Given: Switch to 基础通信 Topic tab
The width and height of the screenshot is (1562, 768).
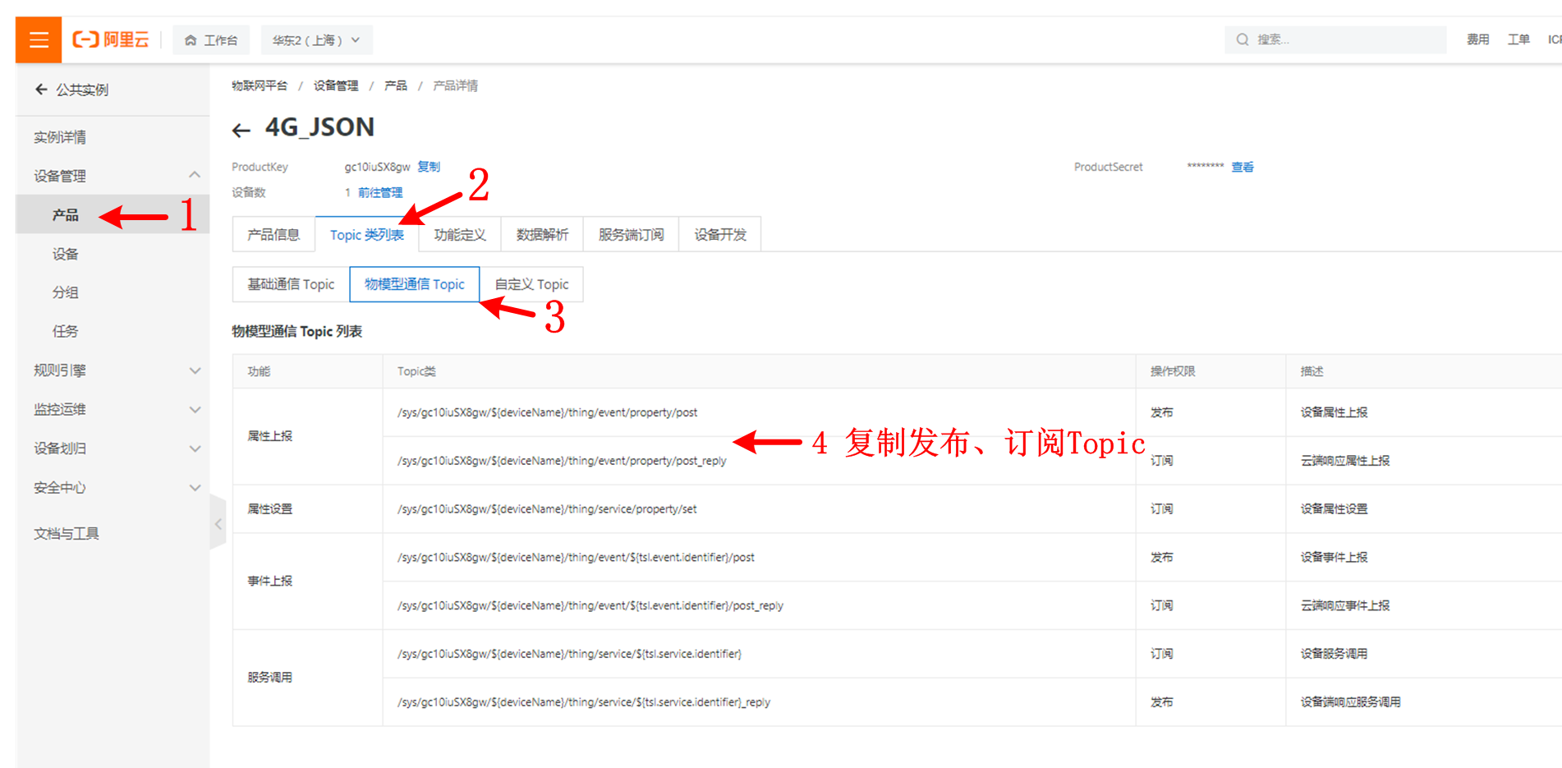Looking at the screenshot, I should [x=291, y=284].
